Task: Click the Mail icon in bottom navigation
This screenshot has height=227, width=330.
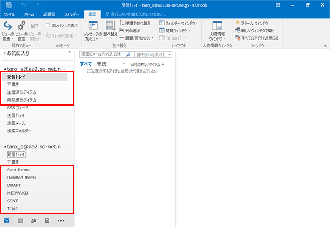Action: [x=7, y=220]
